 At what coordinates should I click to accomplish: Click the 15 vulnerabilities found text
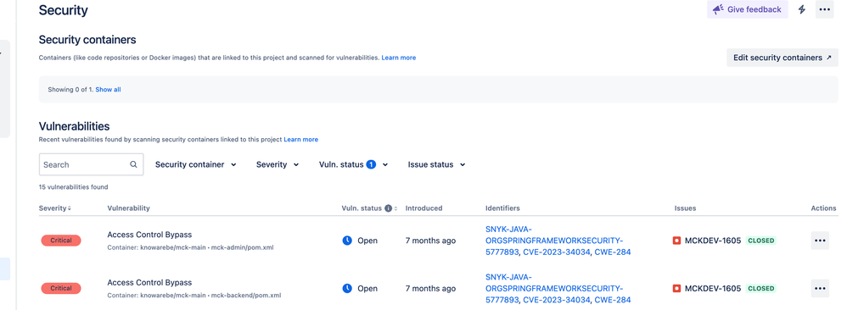click(74, 187)
